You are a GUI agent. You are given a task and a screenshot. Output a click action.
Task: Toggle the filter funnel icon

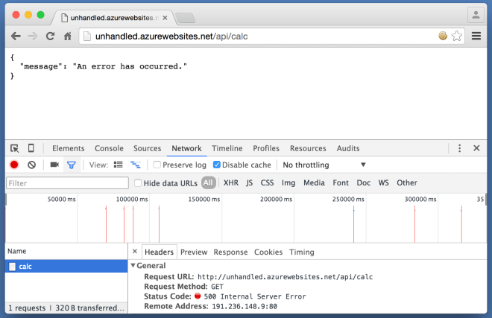tap(72, 165)
